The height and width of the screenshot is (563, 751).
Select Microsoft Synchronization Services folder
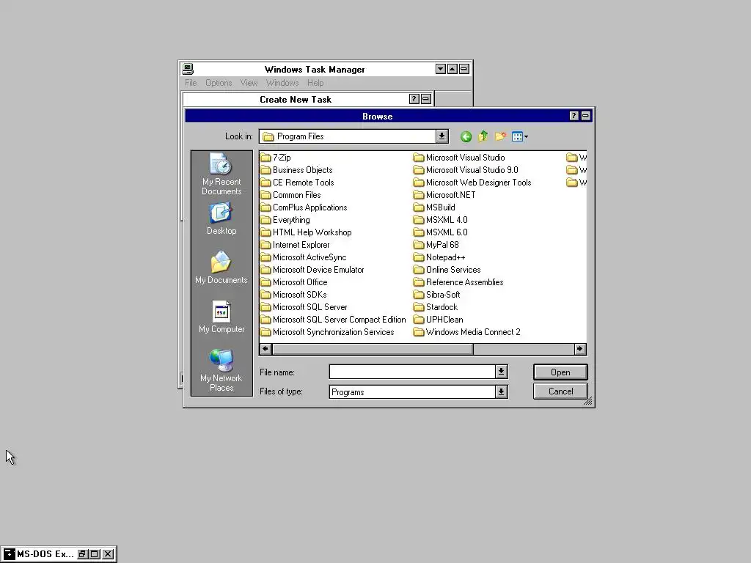pyautogui.click(x=328, y=332)
